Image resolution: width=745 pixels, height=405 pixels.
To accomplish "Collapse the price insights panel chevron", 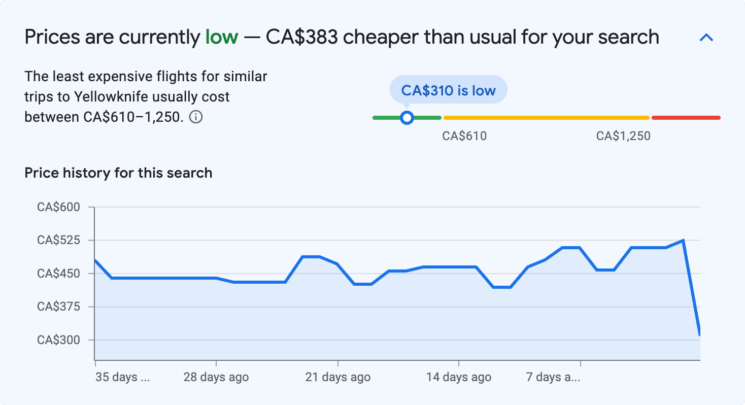I will point(706,38).
